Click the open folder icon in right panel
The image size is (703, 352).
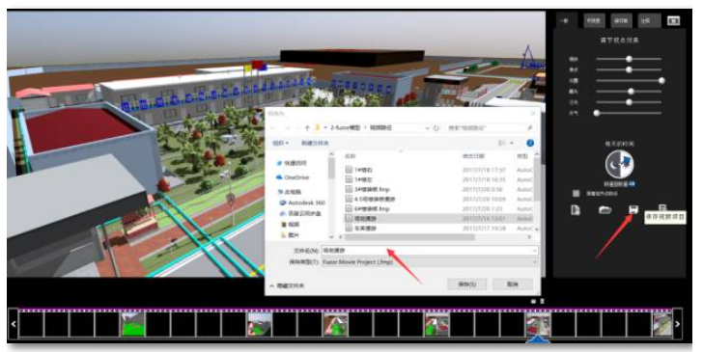click(x=605, y=209)
